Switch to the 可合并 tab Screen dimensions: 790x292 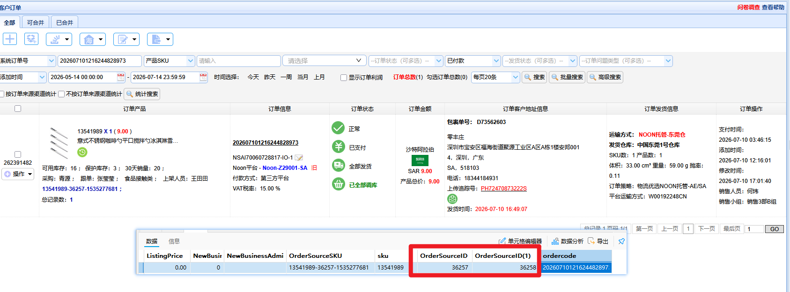(36, 22)
